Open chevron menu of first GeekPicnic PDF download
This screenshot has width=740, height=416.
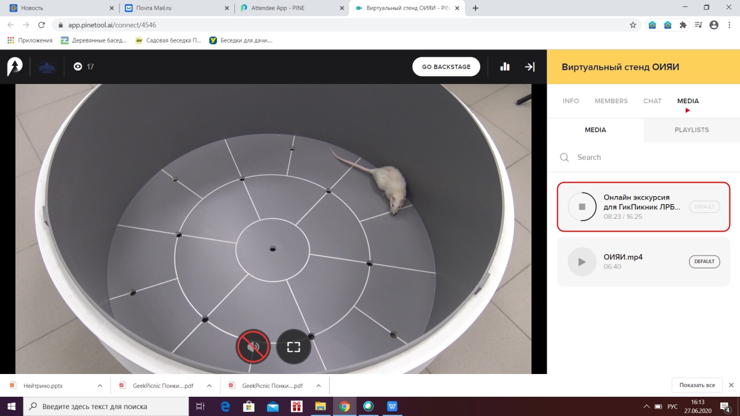coord(209,386)
